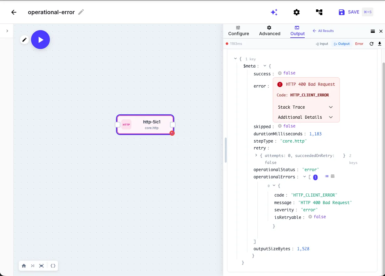Collapse the $meta object
Screen dimensions: 385x276
265,66
